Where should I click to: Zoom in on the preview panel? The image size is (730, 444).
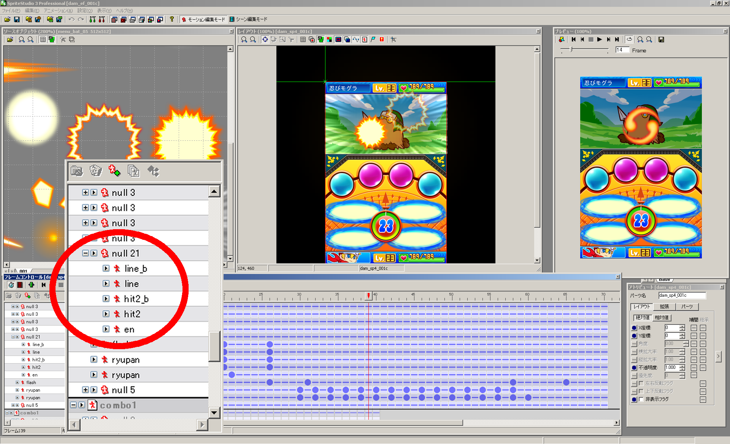point(640,39)
